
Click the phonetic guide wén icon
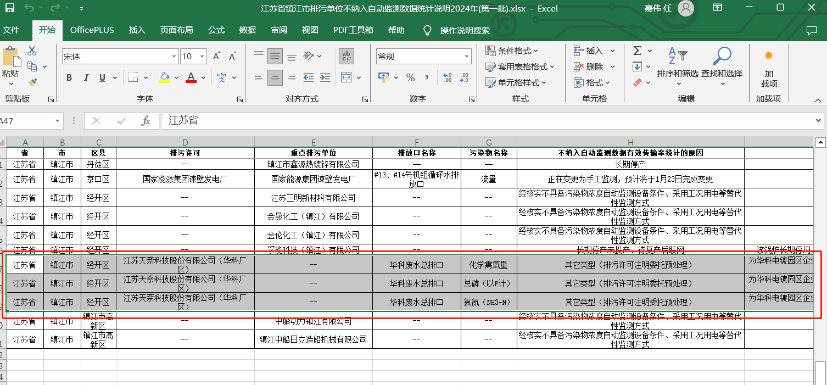pyautogui.click(x=221, y=77)
